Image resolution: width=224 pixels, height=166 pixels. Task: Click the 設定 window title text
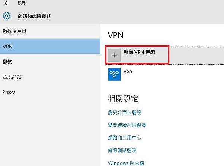click(22, 3)
